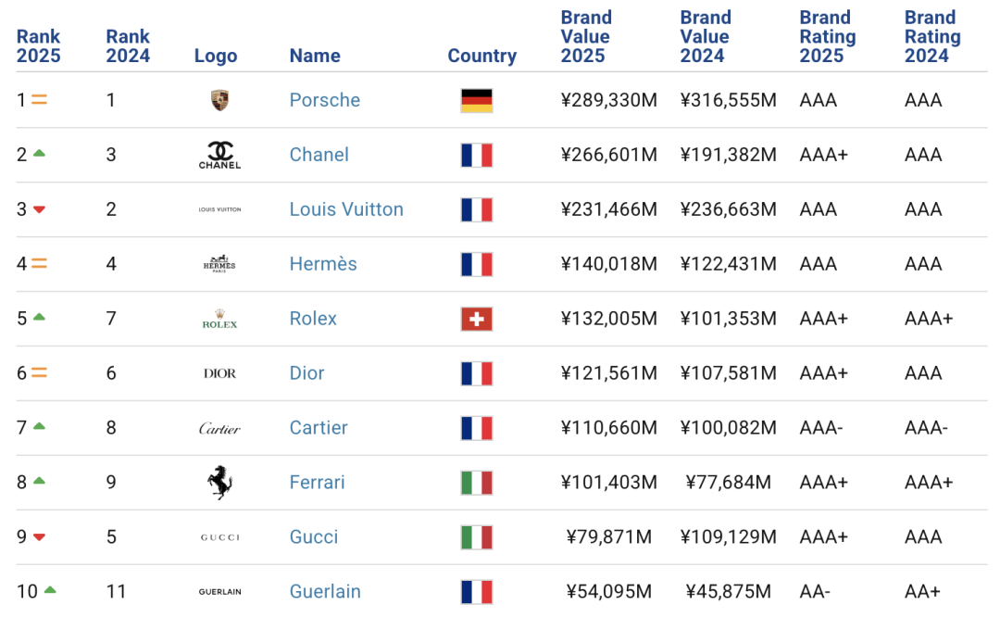The width and height of the screenshot is (1000, 617).
Task: Open the Louis Vuitton brand link
Action: click(346, 209)
